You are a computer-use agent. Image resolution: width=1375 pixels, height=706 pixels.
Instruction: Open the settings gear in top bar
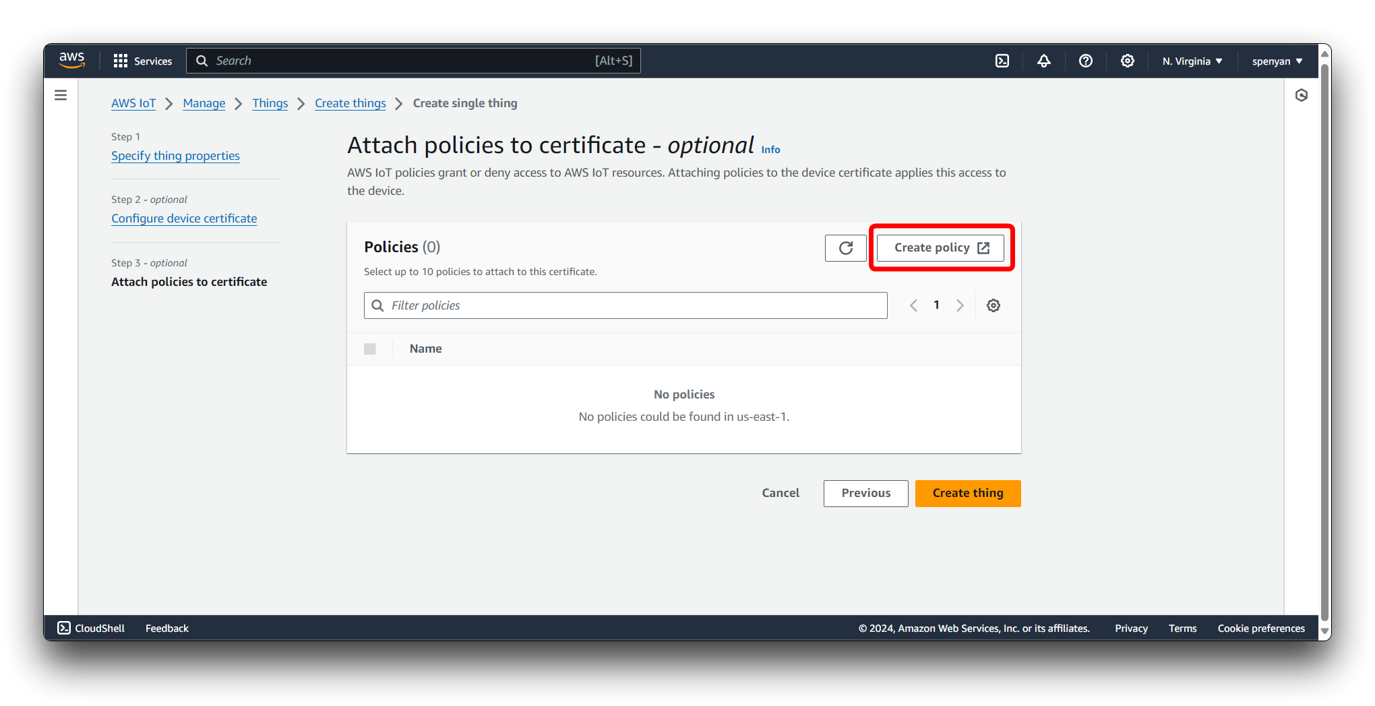pyautogui.click(x=1127, y=61)
